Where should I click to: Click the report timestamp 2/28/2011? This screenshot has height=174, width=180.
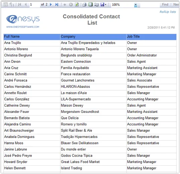(161, 28)
